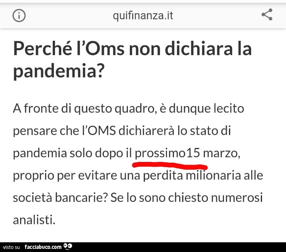Open the facciabuco.com watermark link

43,247
